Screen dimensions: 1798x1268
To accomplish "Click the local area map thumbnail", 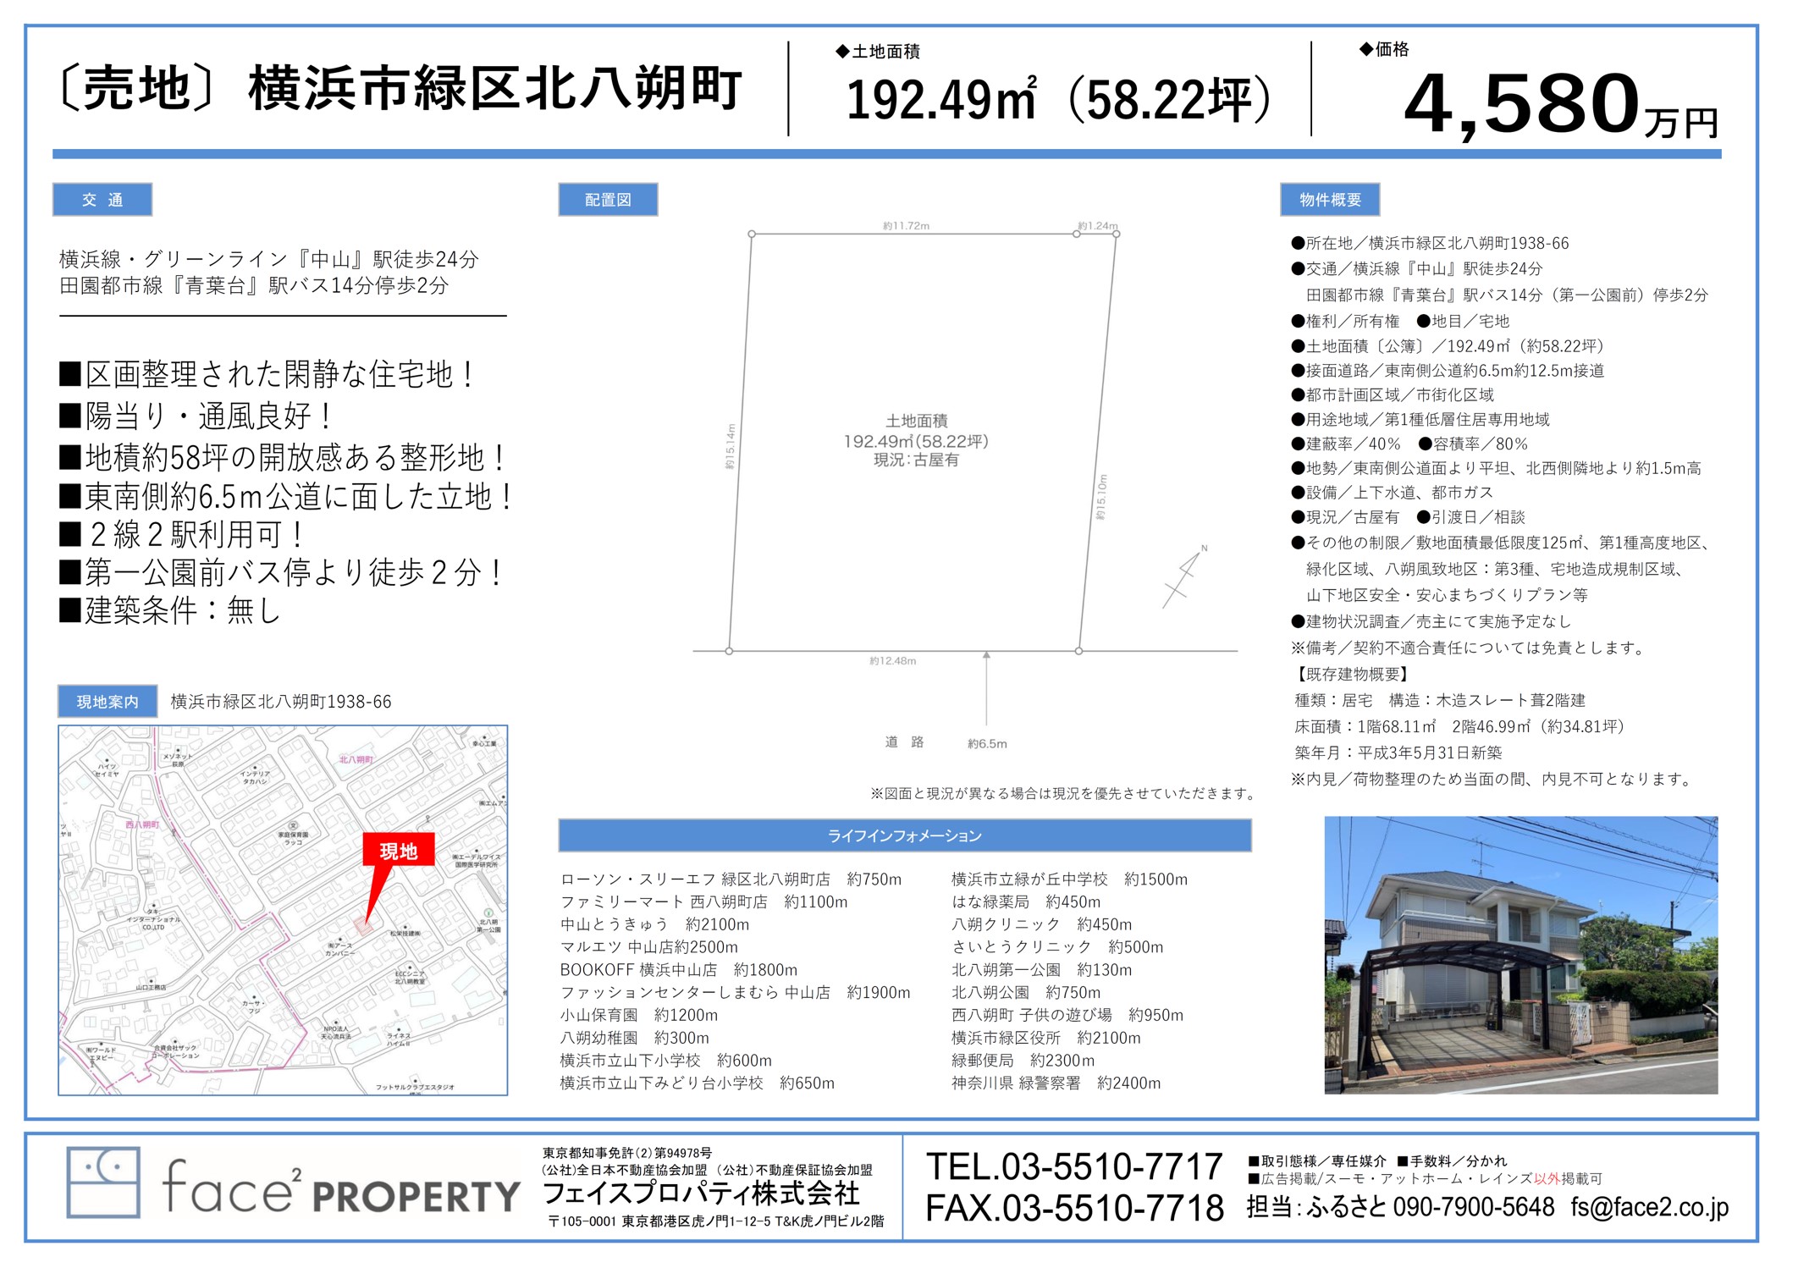I will tap(283, 910).
